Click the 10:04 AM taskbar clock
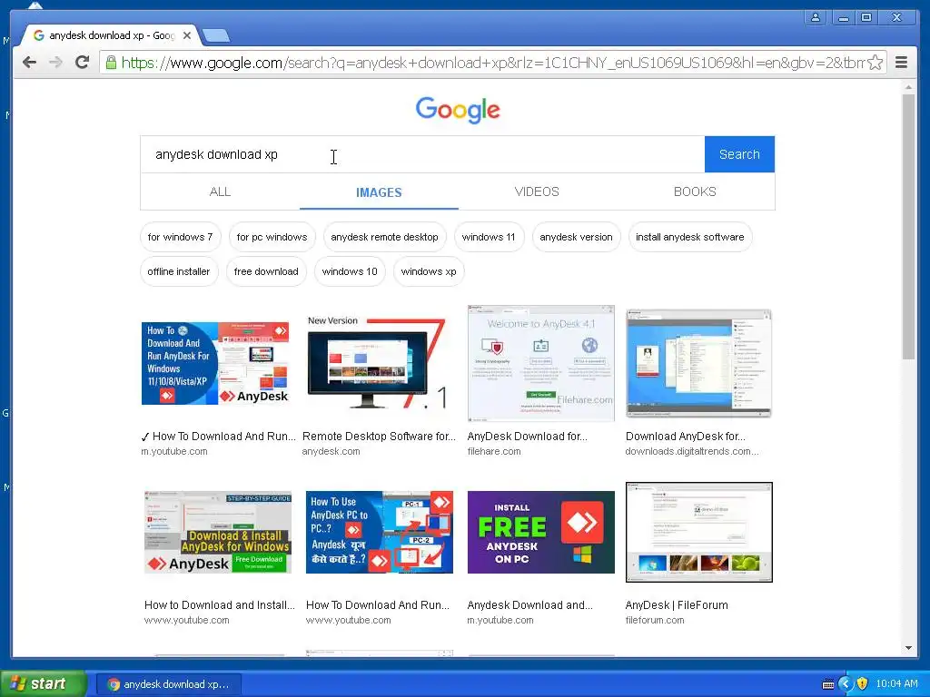Screen dimensions: 930x697 tap(896, 684)
